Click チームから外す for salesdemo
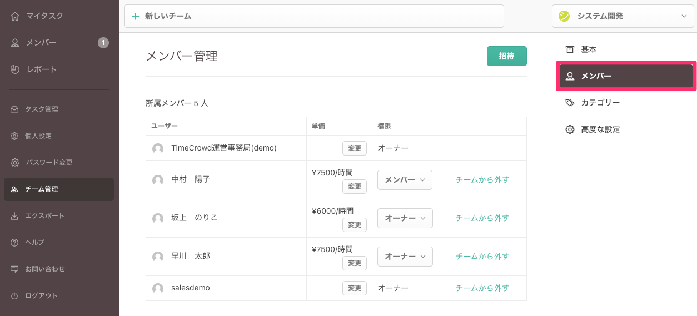This screenshot has height=316, width=697. click(482, 288)
